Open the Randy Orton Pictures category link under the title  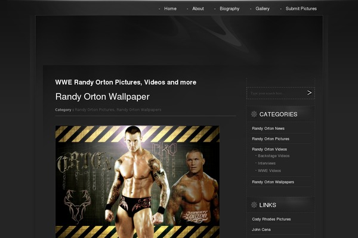(x=94, y=109)
